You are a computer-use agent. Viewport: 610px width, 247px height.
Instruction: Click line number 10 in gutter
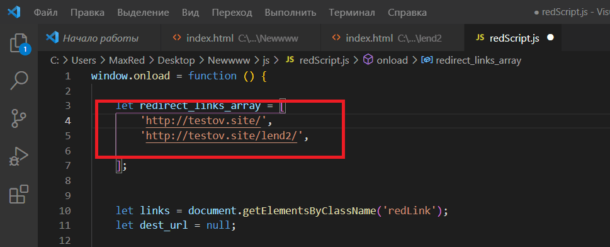coord(65,210)
